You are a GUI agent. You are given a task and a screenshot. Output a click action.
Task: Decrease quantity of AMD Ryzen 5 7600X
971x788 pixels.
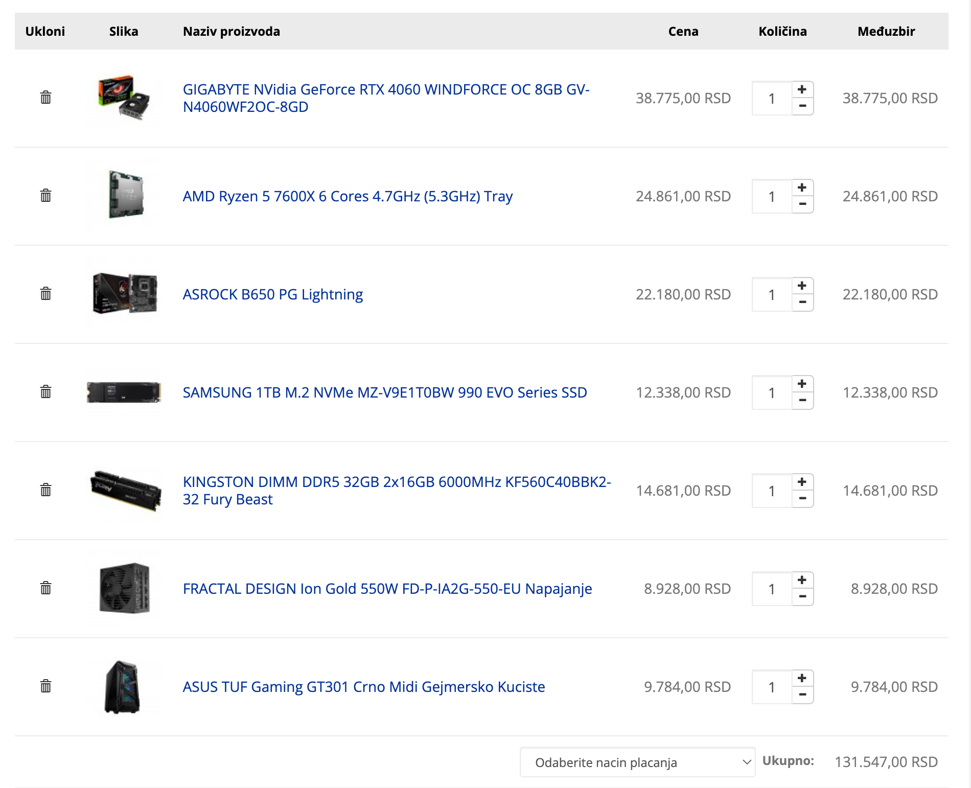coord(802,204)
